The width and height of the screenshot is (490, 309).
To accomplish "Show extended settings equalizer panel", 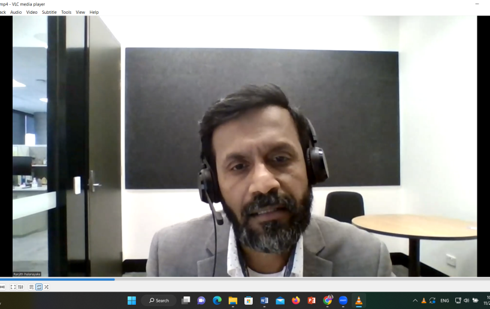I will click(x=20, y=287).
